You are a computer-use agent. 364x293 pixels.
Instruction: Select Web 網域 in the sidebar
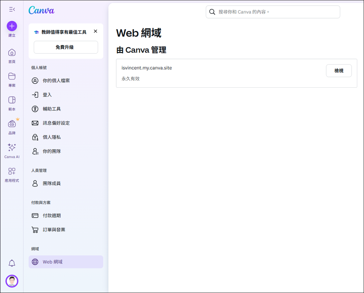66,262
